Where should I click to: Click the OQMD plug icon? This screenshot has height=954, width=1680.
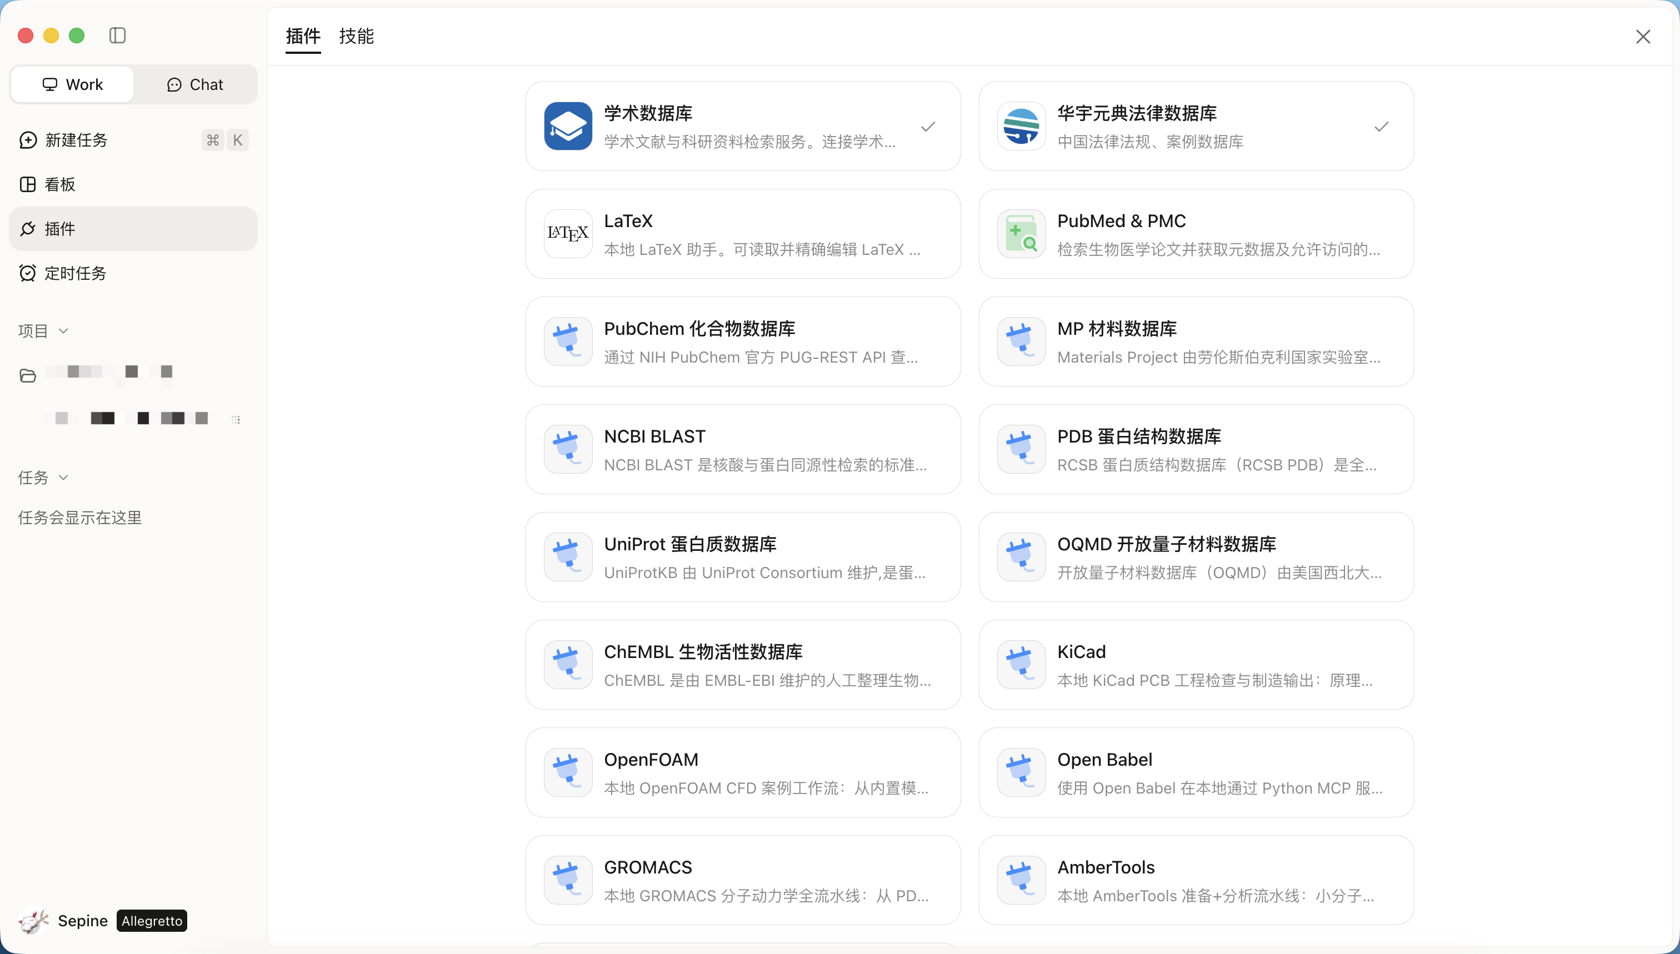click(1021, 557)
